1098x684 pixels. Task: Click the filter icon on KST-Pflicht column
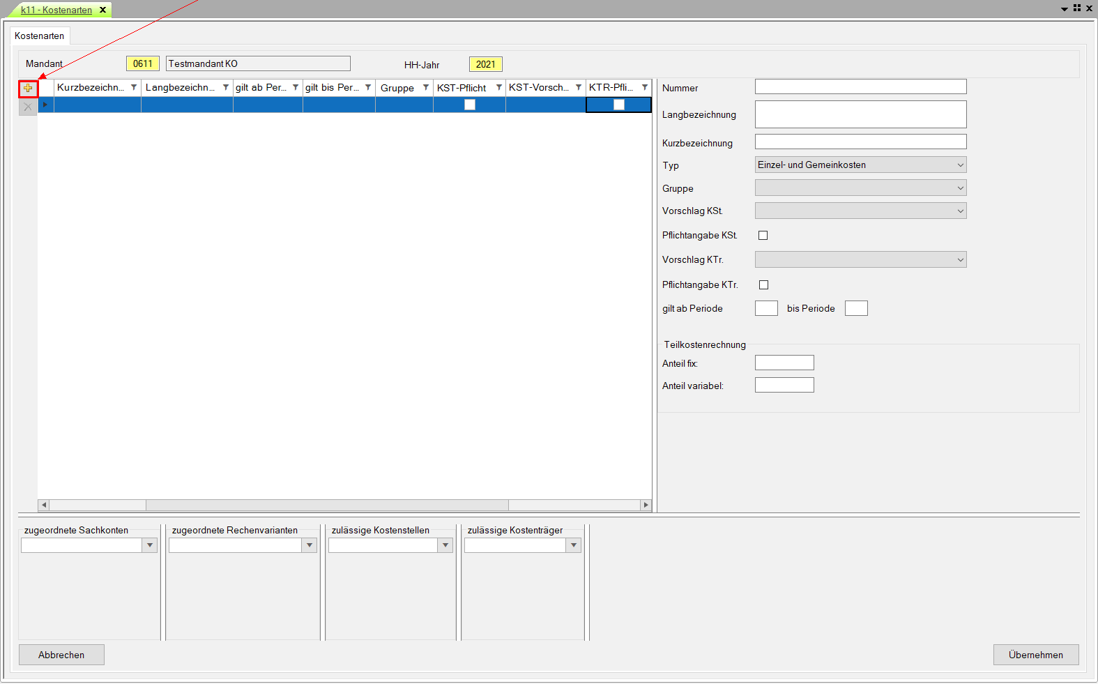click(499, 88)
